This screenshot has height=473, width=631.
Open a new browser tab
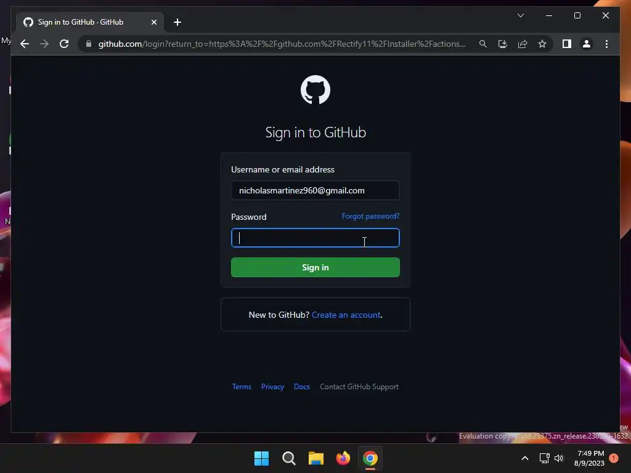tap(177, 22)
